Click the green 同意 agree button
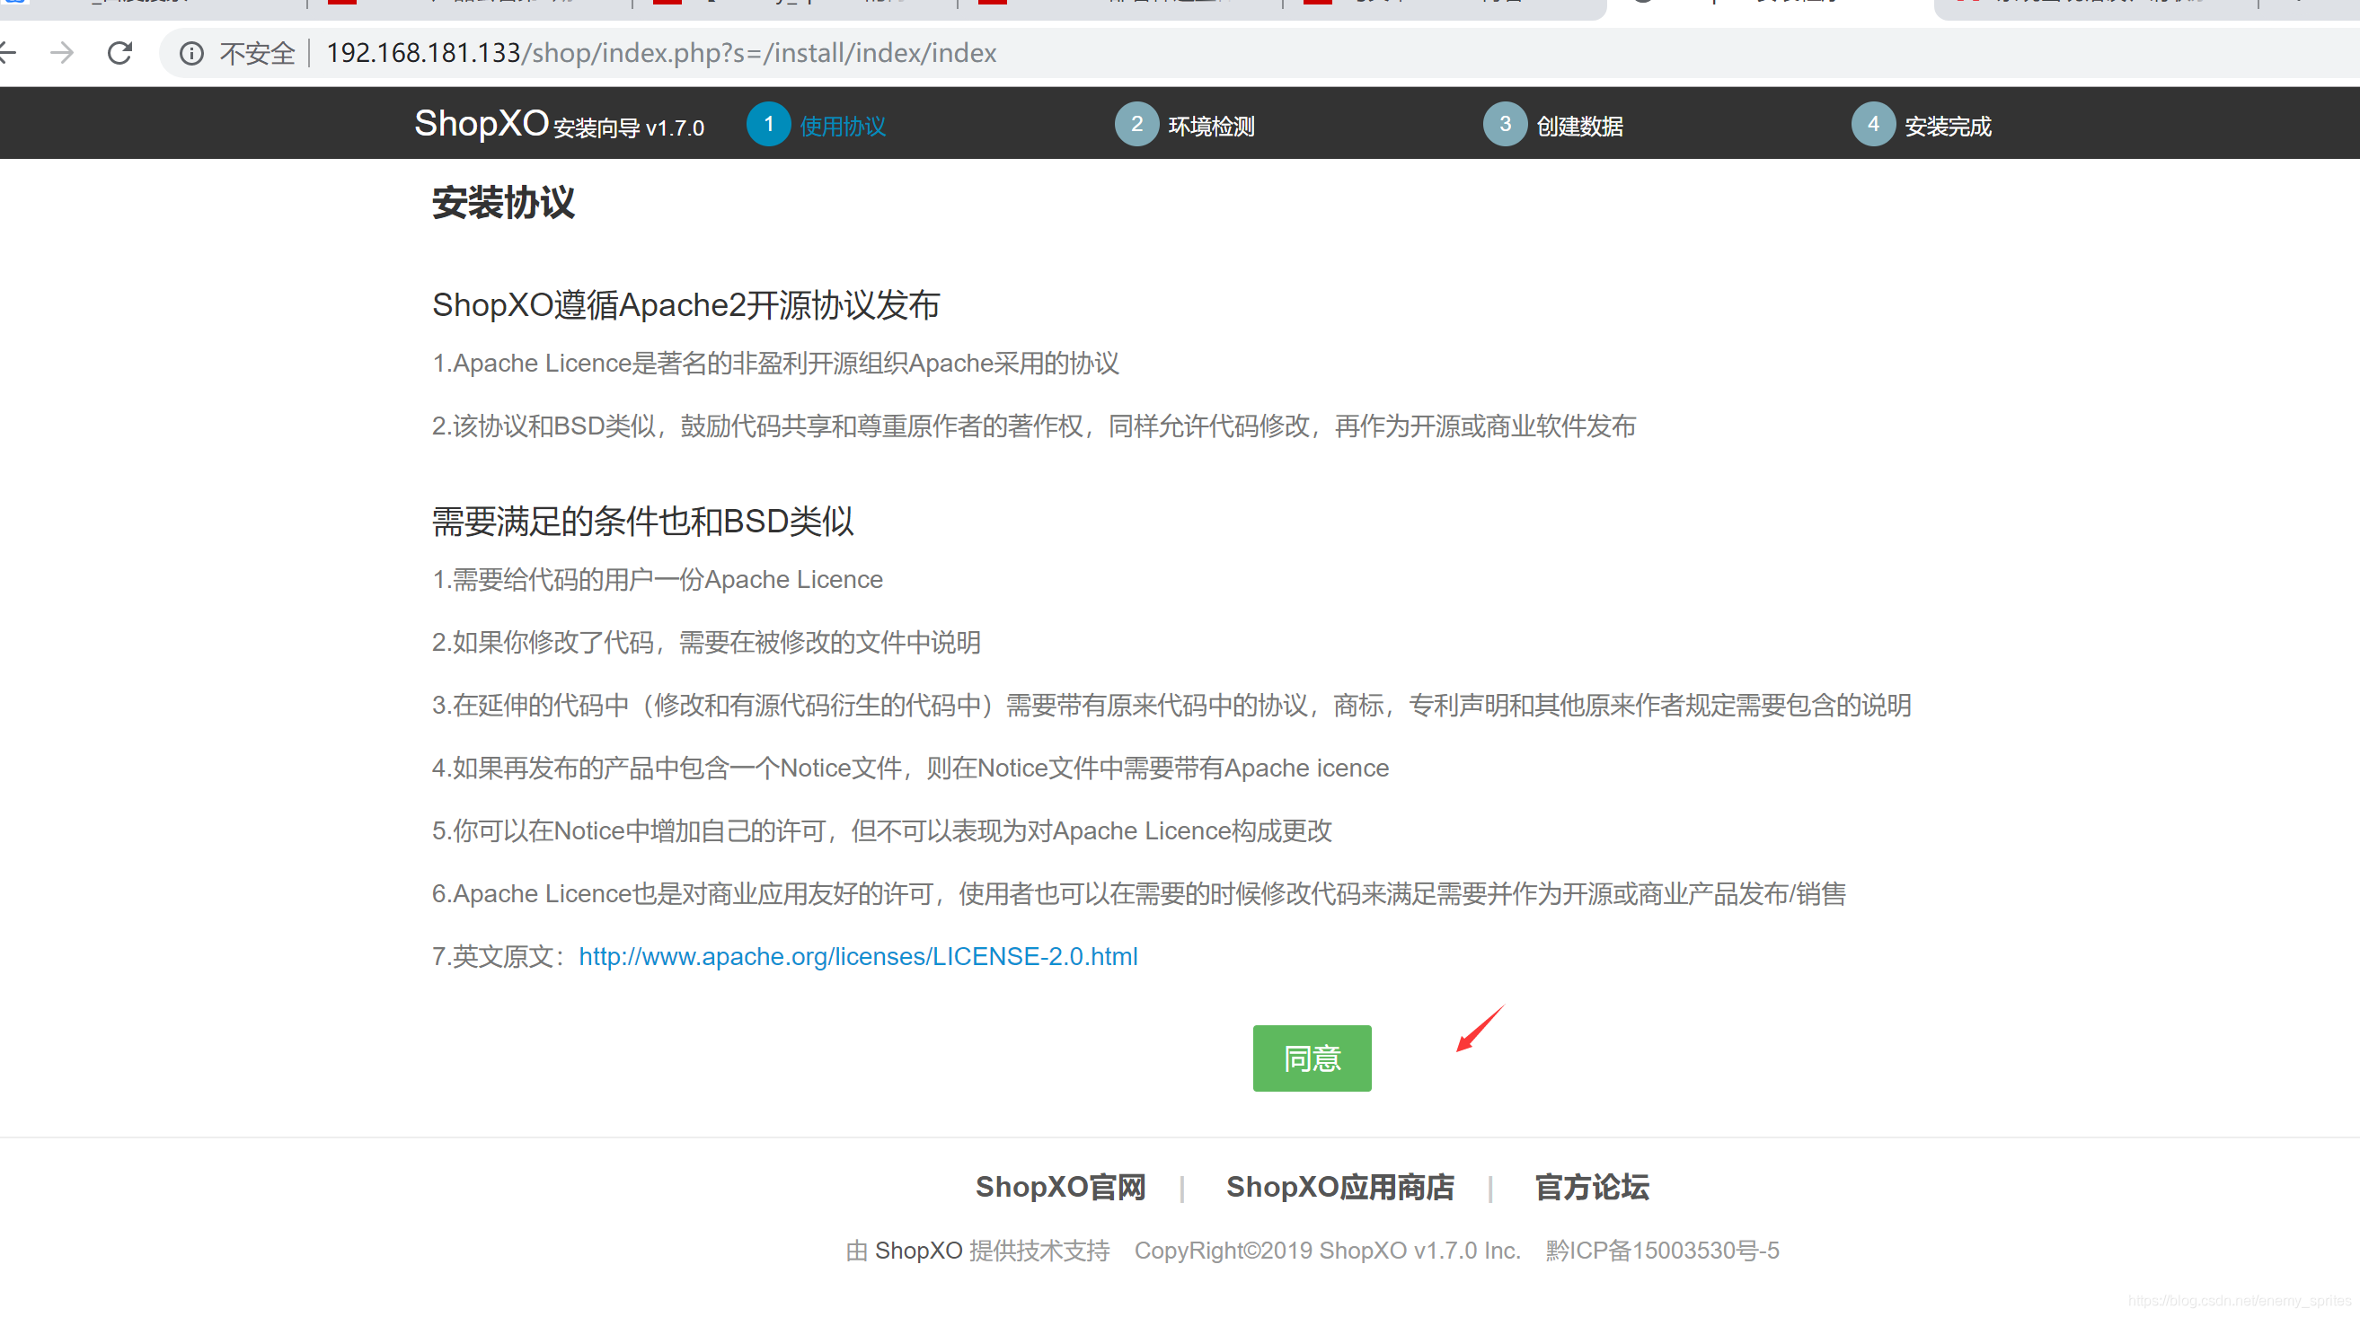The image size is (2360, 1317). tap(1311, 1058)
